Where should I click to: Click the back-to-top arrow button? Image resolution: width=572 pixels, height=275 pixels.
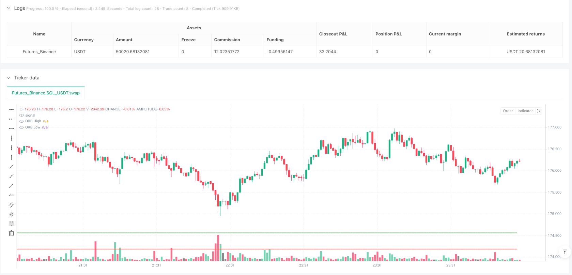pos(565,252)
